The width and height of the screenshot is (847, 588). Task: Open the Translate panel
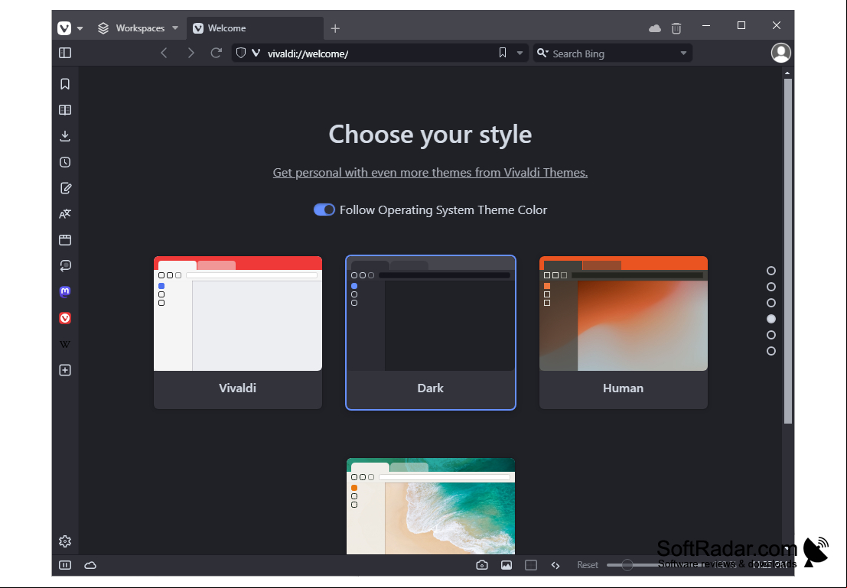click(x=65, y=214)
